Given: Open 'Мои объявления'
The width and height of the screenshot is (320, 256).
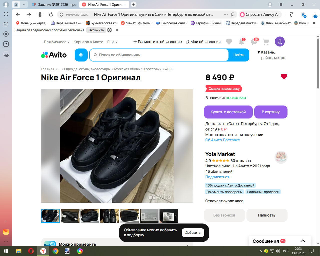Looking at the screenshot, I should point(203,42).
